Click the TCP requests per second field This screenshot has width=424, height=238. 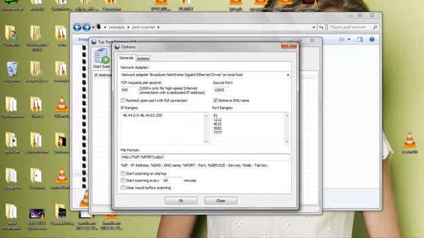click(129, 90)
